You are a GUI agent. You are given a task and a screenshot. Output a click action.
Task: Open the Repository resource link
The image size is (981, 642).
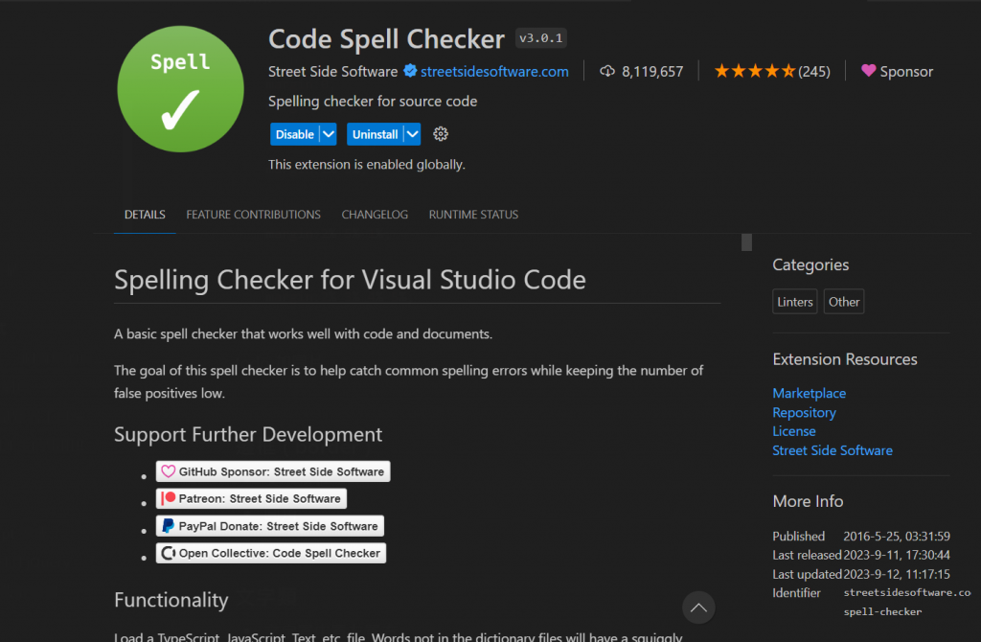point(804,412)
